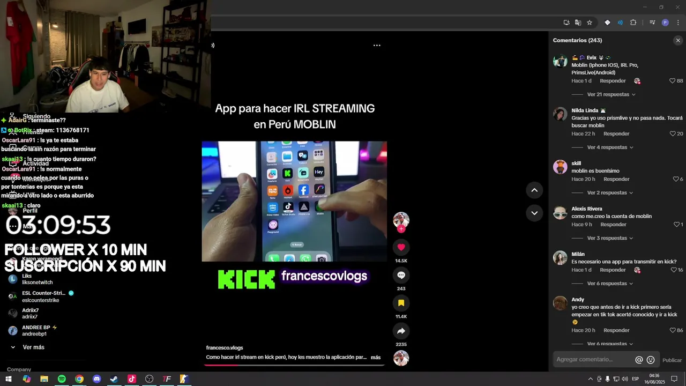Expand Ver 4 respuestas under Nilda Linda
Image resolution: width=686 pixels, height=386 pixels.
click(x=610, y=147)
